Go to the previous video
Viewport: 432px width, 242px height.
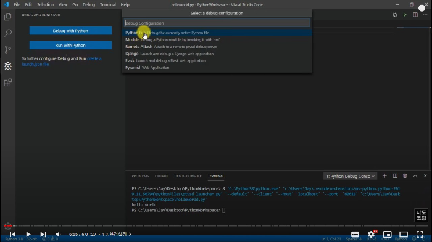click(x=13, y=234)
